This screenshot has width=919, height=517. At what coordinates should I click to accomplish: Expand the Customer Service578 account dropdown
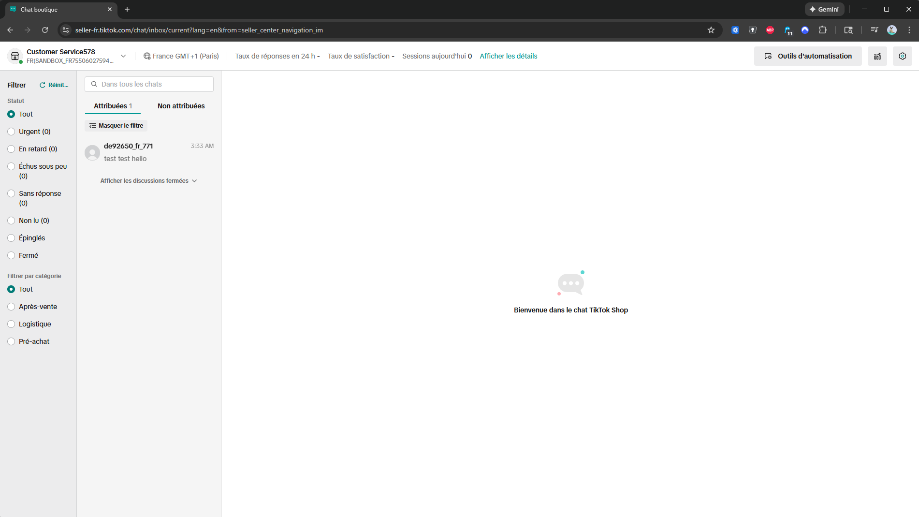123,56
